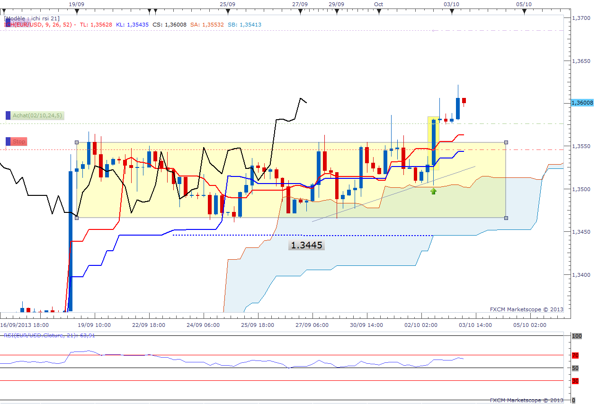Click the SA: 1,35532 legend value
This screenshot has height=404, width=598.
(x=206, y=25)
